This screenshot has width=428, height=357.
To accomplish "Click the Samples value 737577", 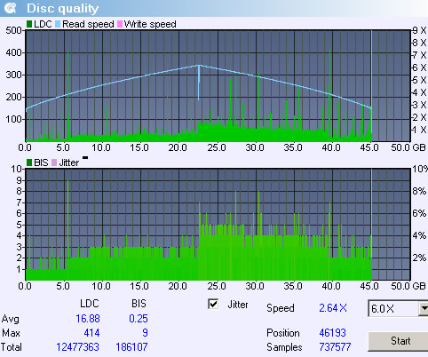I will [335, 346].
